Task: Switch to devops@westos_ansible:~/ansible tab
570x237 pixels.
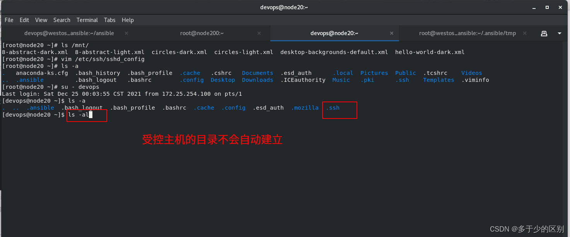Action: click(69, 33)
